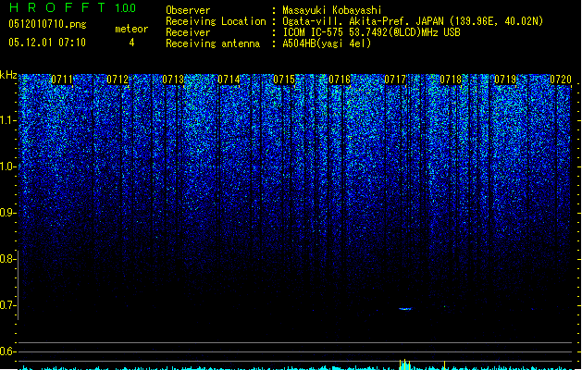
Task: Click the 1.1 frequency axis label
Action: point(7,120)
